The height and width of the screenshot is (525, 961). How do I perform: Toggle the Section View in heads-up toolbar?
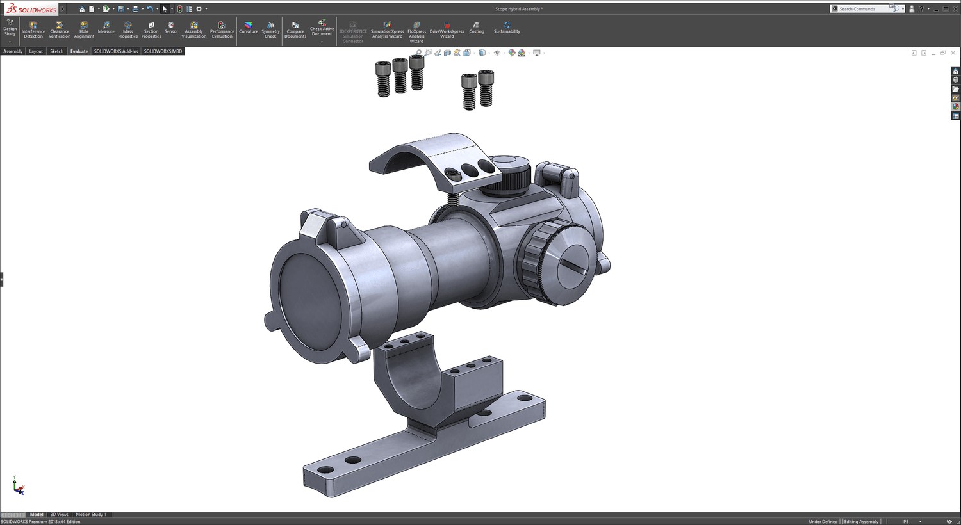tap(447, 52)
